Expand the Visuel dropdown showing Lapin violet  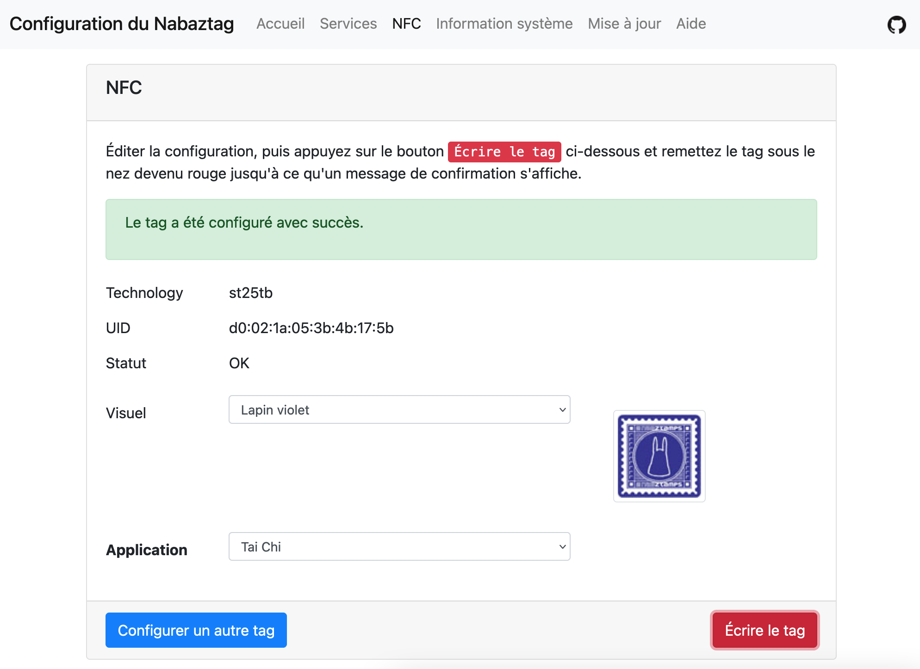coord(399,409)
